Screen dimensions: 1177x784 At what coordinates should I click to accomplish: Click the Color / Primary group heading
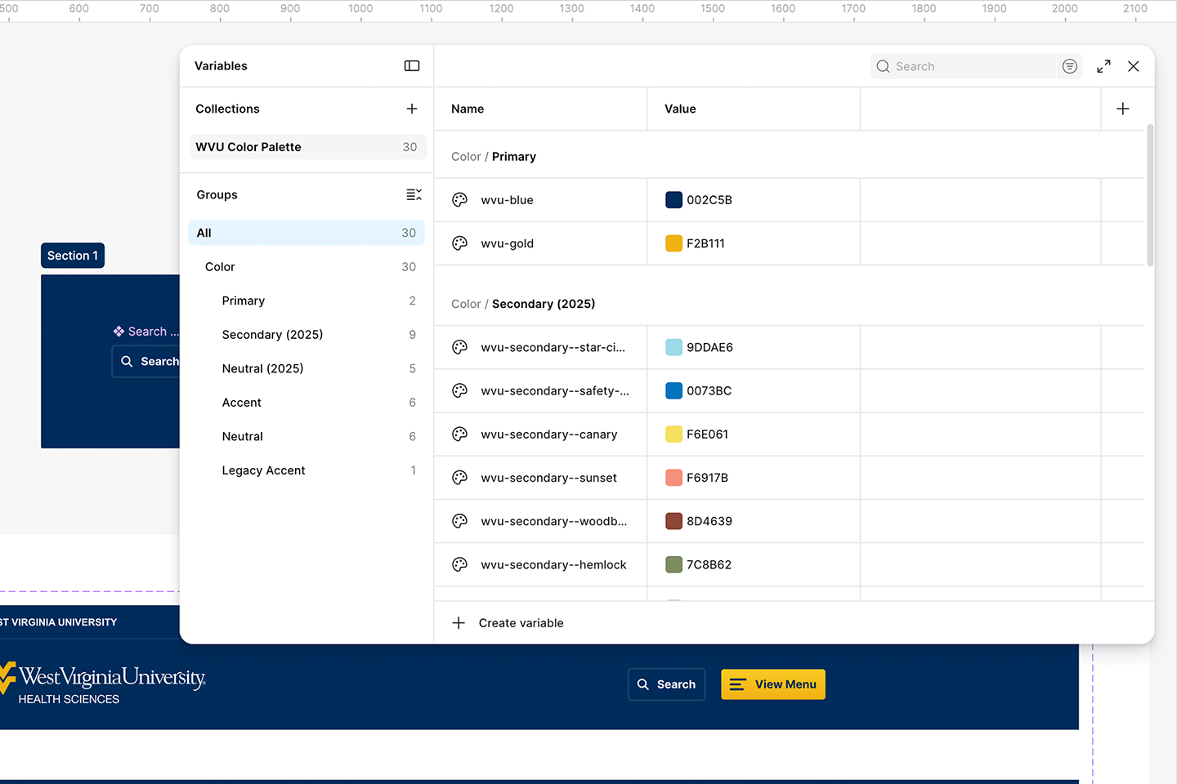click(494, 157)
